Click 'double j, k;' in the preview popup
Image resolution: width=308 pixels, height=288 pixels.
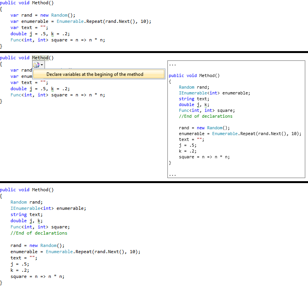[194, 105]
